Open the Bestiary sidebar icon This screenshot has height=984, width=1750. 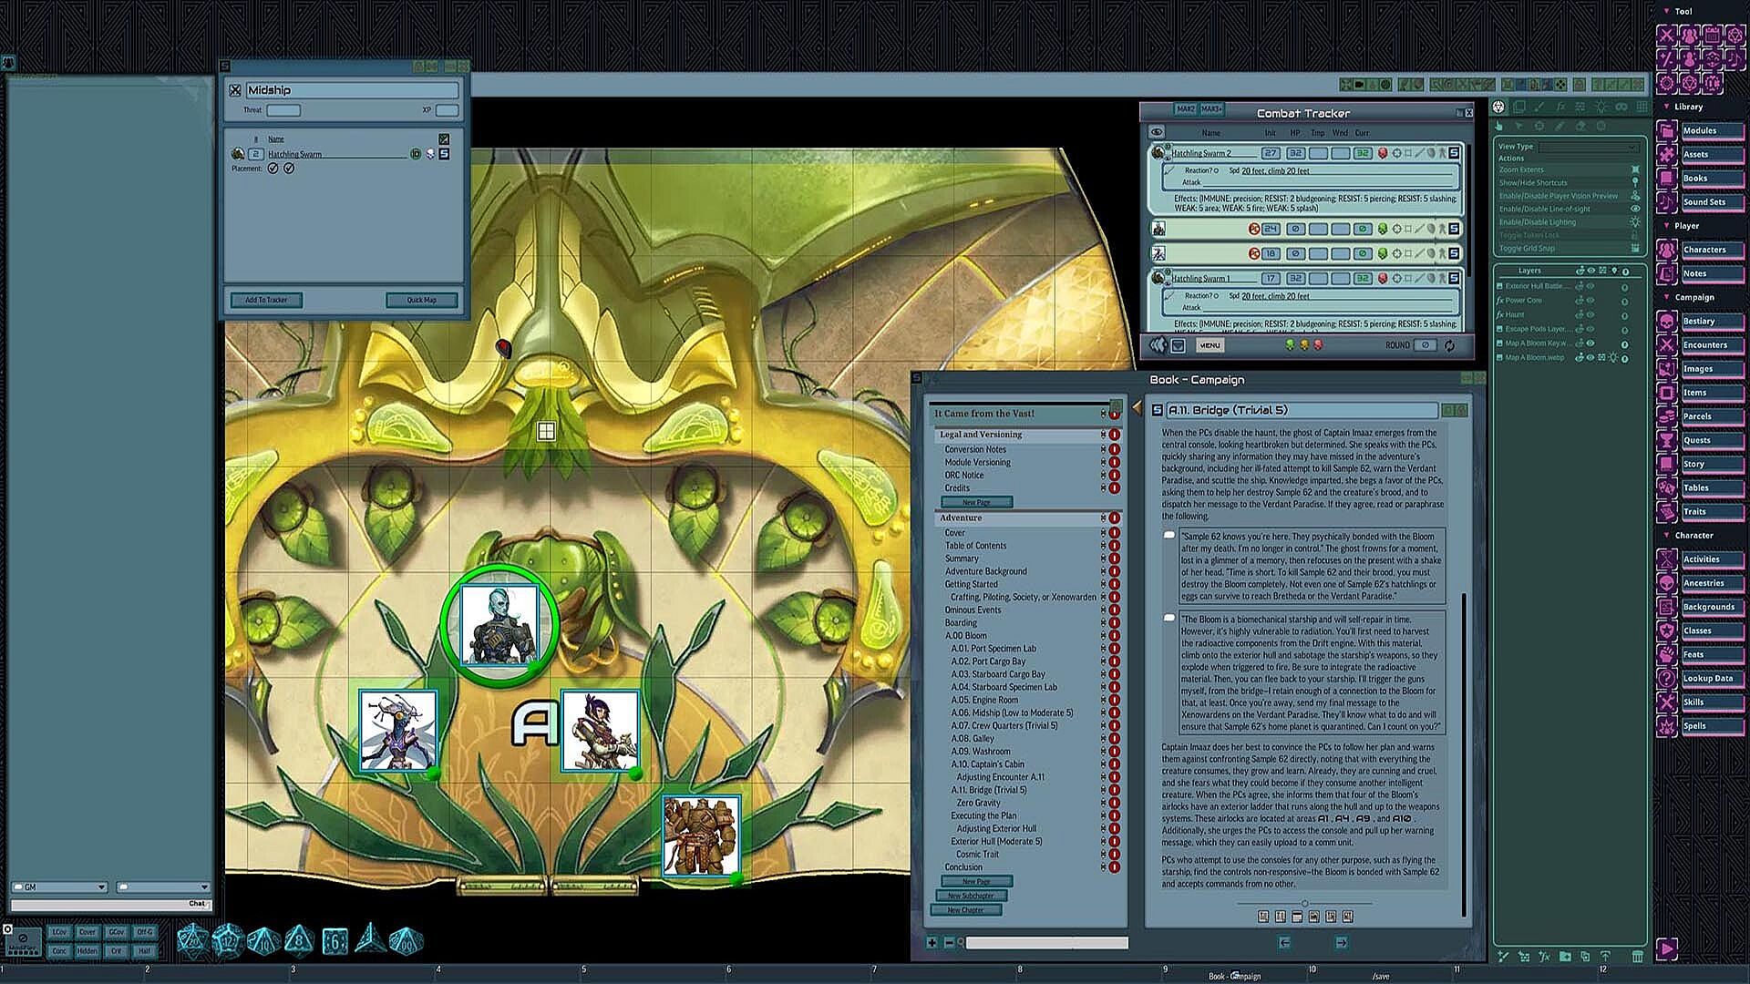1666,322
